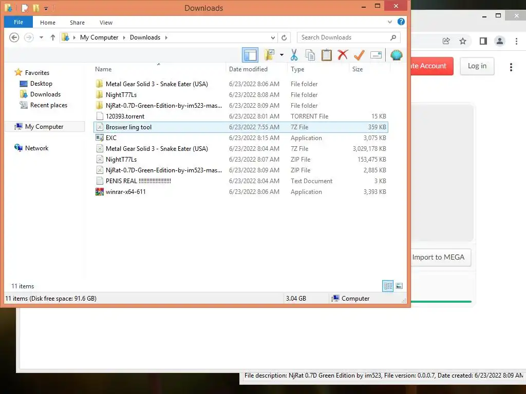Screen dimensions: 526x394
Task: Select My Computer in the navigation pane
Action: pyautogui.click(x=44, y=127)
